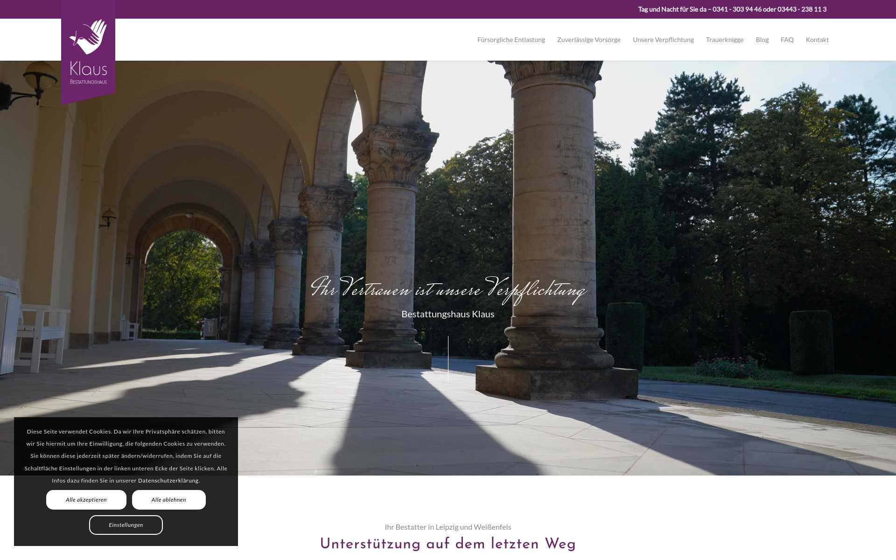Click phone number 0341 - 303 94 46

737,9
